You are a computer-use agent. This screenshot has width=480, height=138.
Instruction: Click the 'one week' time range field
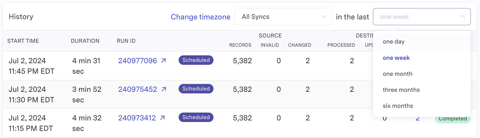417,17
